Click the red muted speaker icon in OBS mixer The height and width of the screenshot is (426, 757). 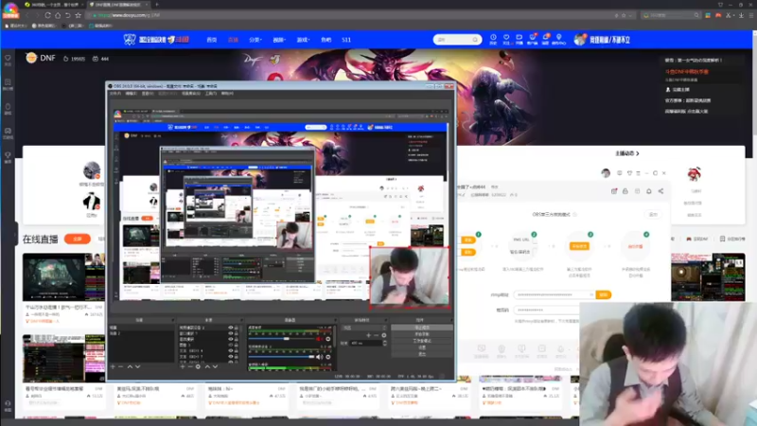pos(320,339)
